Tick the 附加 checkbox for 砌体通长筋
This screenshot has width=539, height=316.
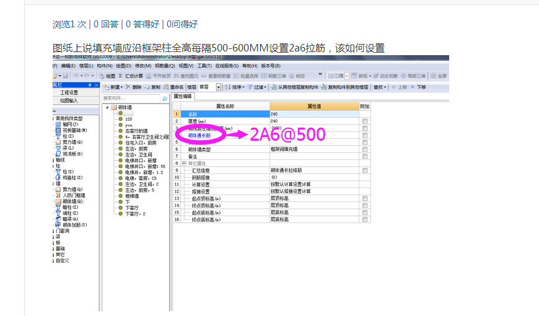(x=365, y=135)
